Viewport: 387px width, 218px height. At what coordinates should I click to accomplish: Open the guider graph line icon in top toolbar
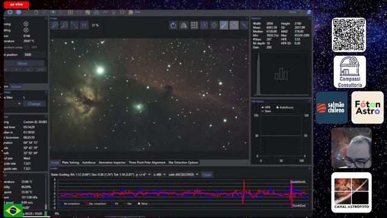[105, 12]
